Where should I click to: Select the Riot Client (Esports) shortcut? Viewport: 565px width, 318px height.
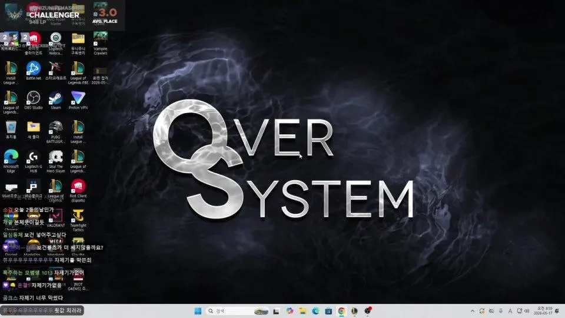pos(78,191)
